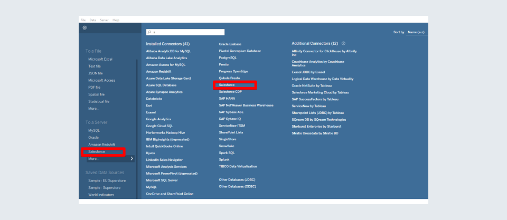Open Sample - Superstore saved data source
Screen dimensions: 507x220
(x=104, y=187)
